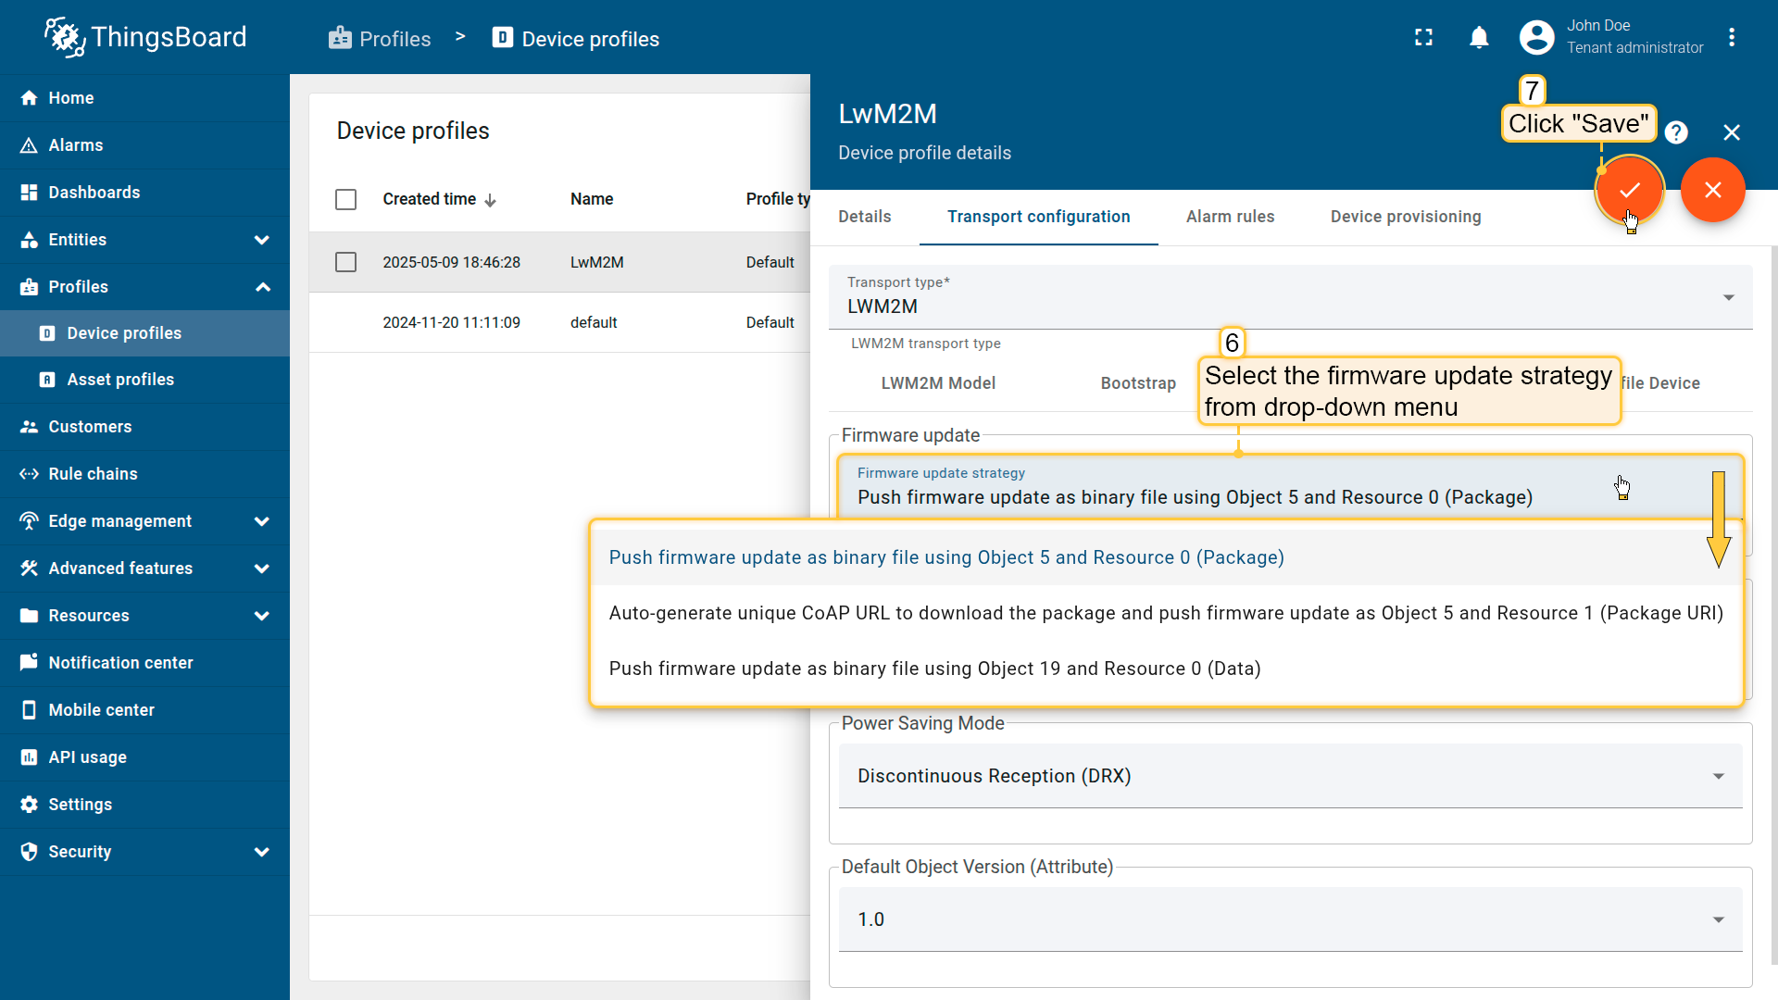Toggle select-all checkbox in table header
This screenshot has width=1778, height=1000.
click(345, 199)
